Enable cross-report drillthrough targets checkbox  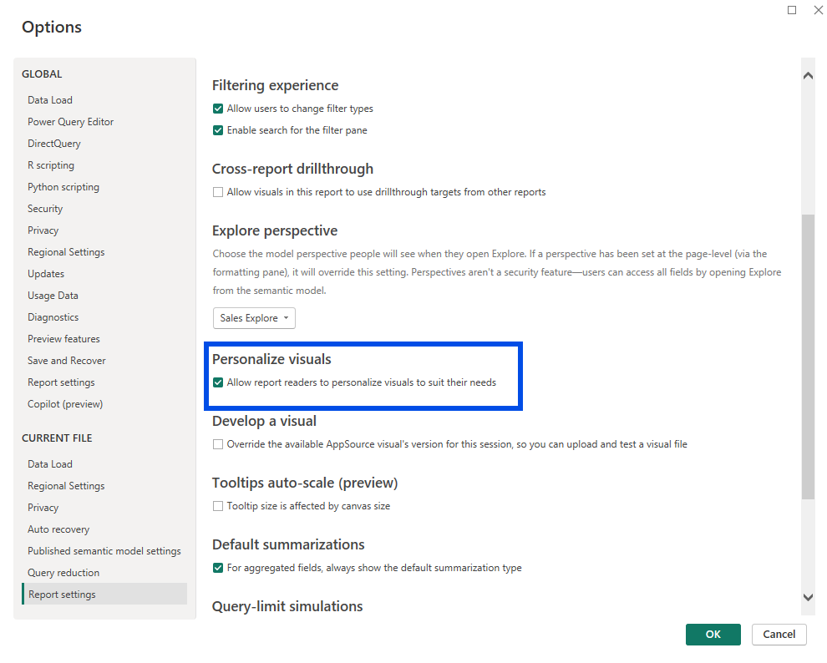point(218,192)
